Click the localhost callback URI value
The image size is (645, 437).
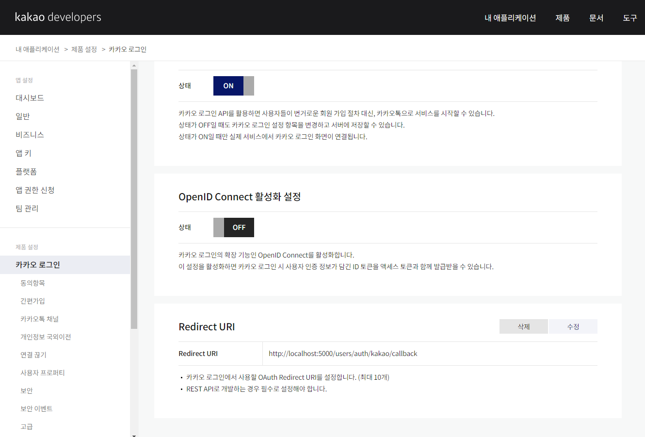pos(343,354)
